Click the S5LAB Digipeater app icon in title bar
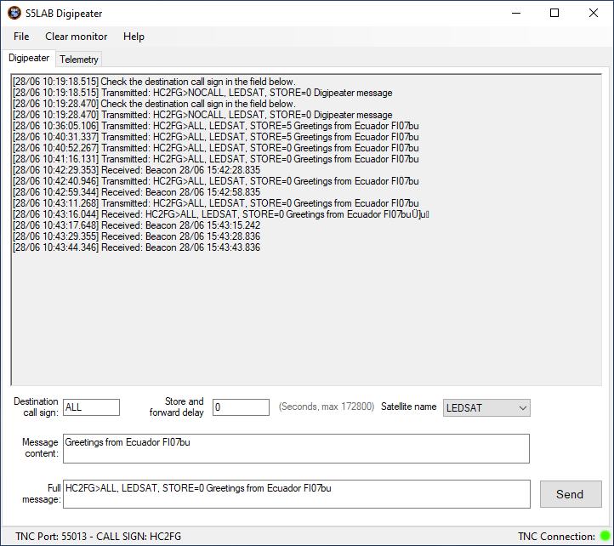This screenshot has width=614, height=546. point(14,13)
